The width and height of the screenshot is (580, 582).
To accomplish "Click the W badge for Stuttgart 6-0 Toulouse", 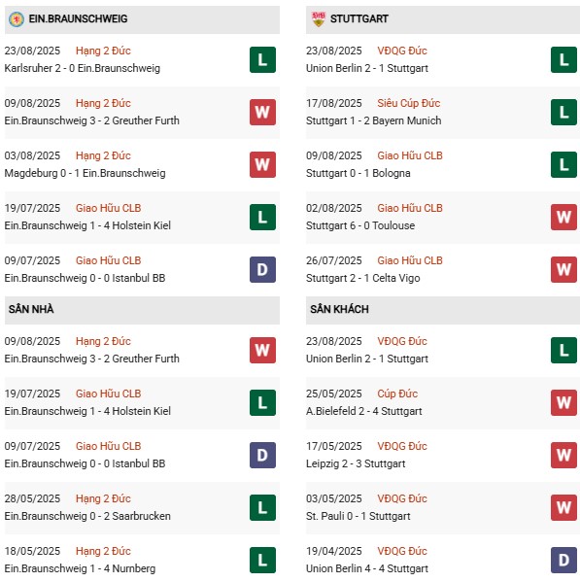I will click(563, 217).
